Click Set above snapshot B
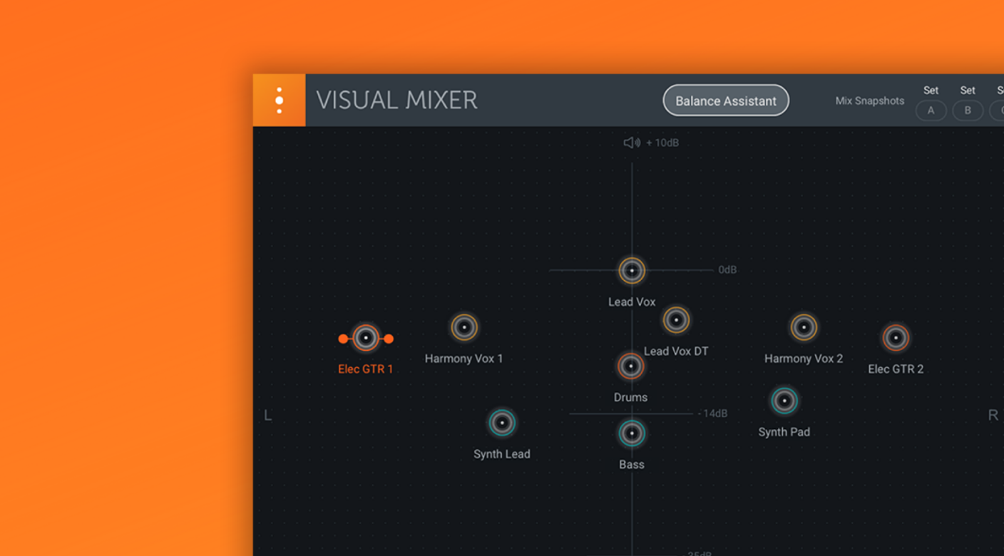1004x556 pixels. 968,91
